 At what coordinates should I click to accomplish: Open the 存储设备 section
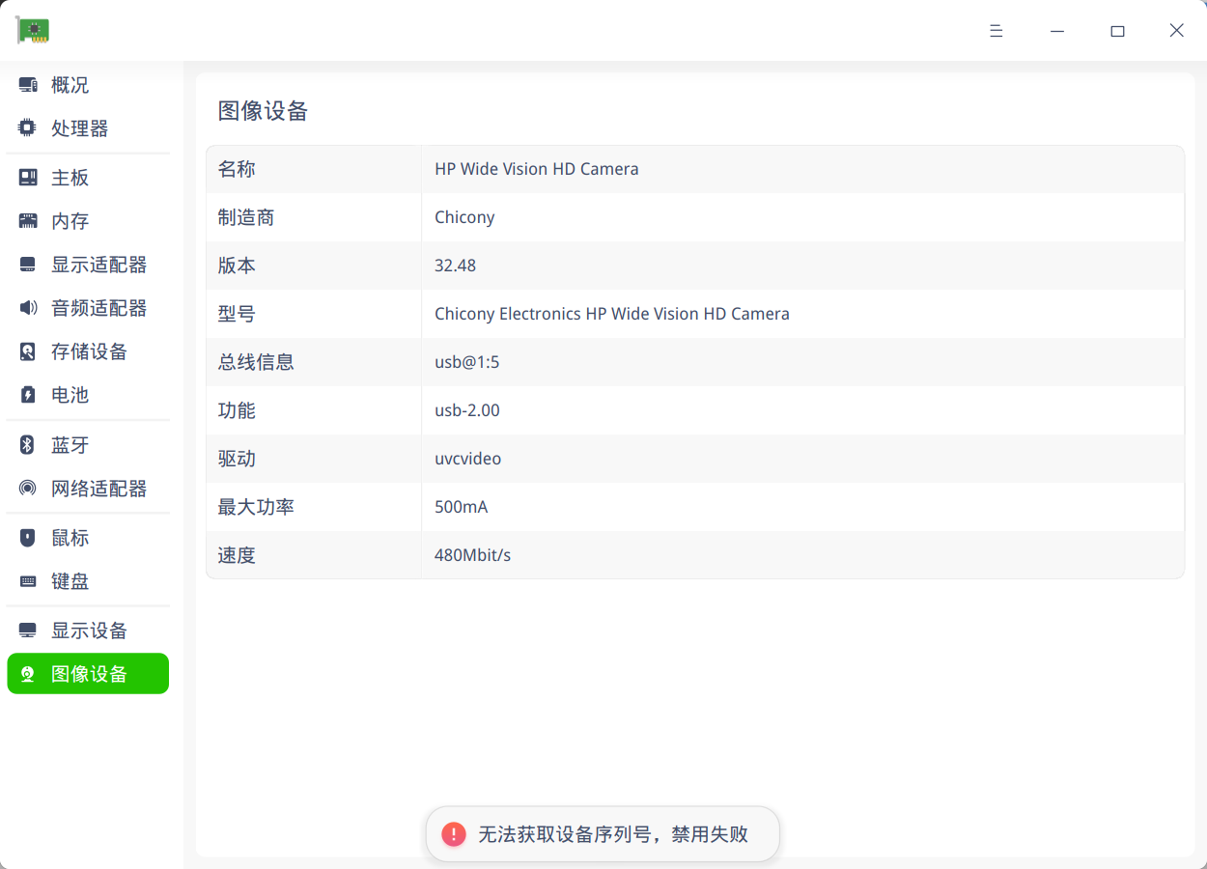88,351
